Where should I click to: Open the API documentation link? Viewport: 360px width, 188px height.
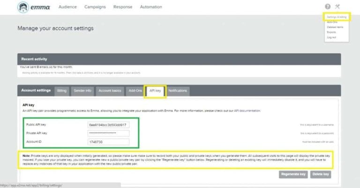[x=247, y=110]
